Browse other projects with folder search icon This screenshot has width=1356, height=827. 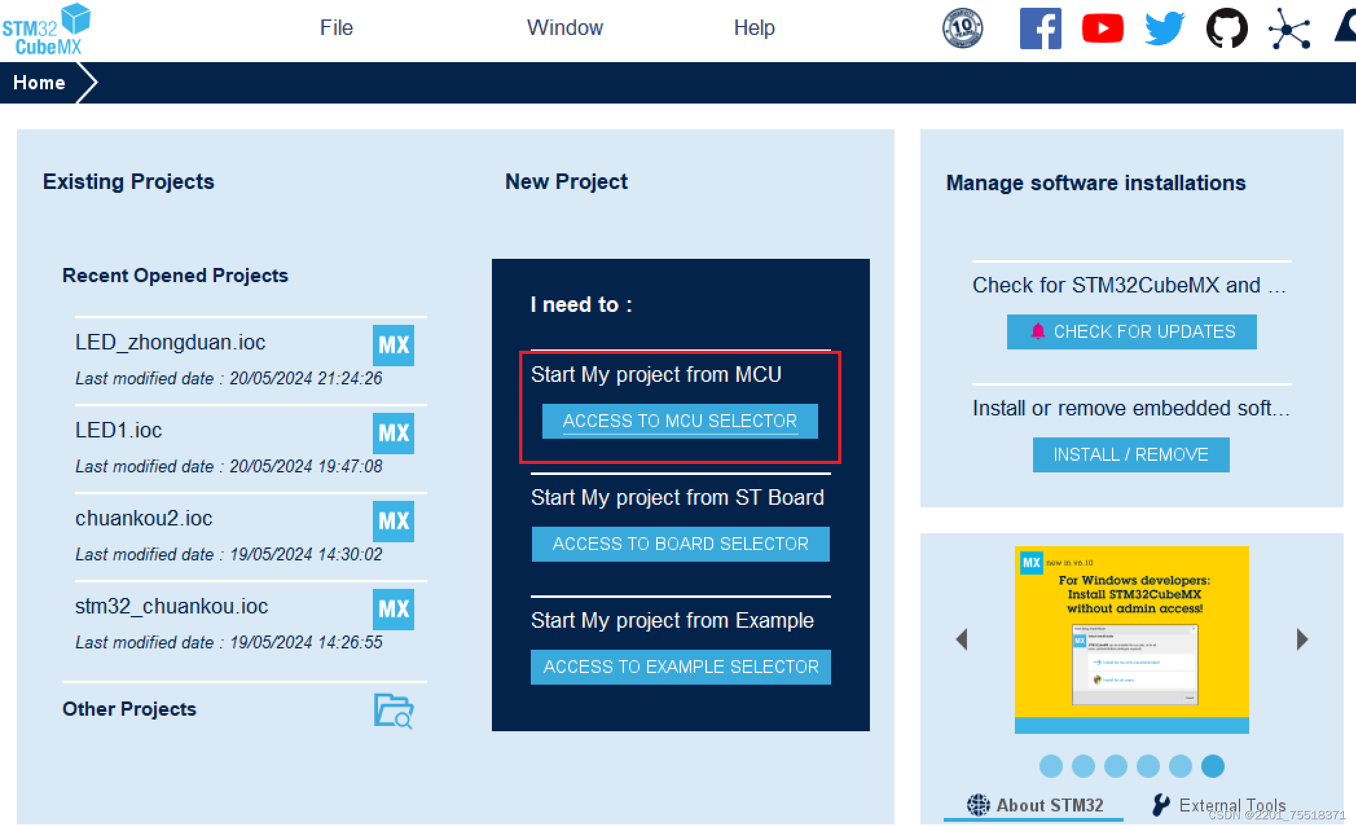393,711
